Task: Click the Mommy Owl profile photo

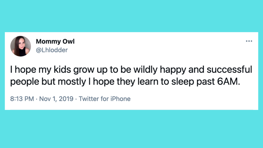Action: pyautogui.click(x=21, y=46)
